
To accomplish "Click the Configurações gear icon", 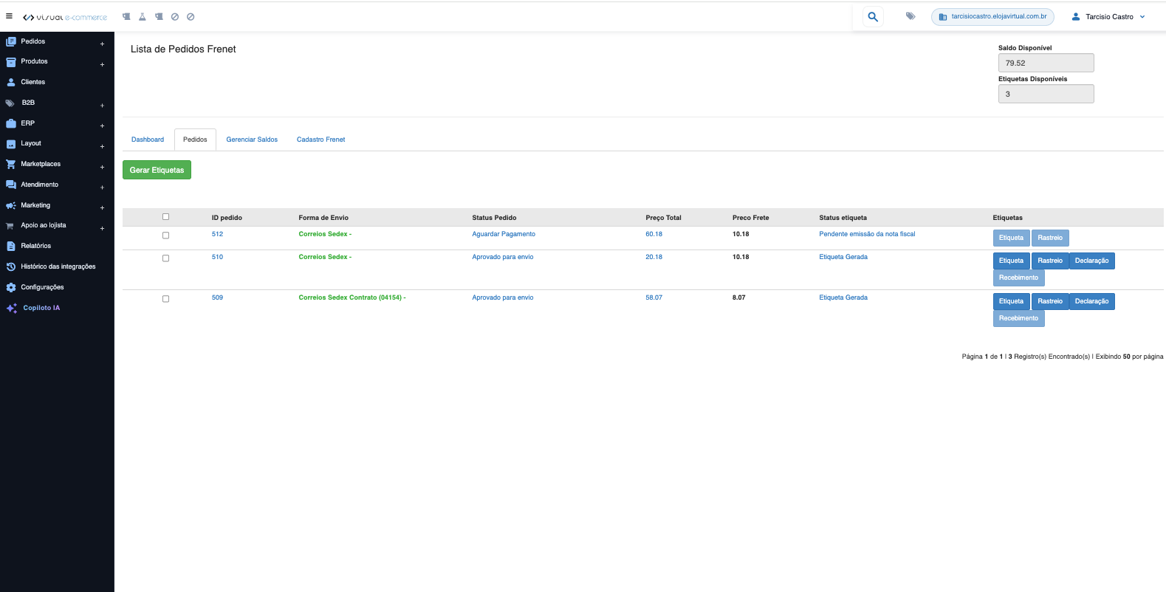I will [x=11, y=287].
